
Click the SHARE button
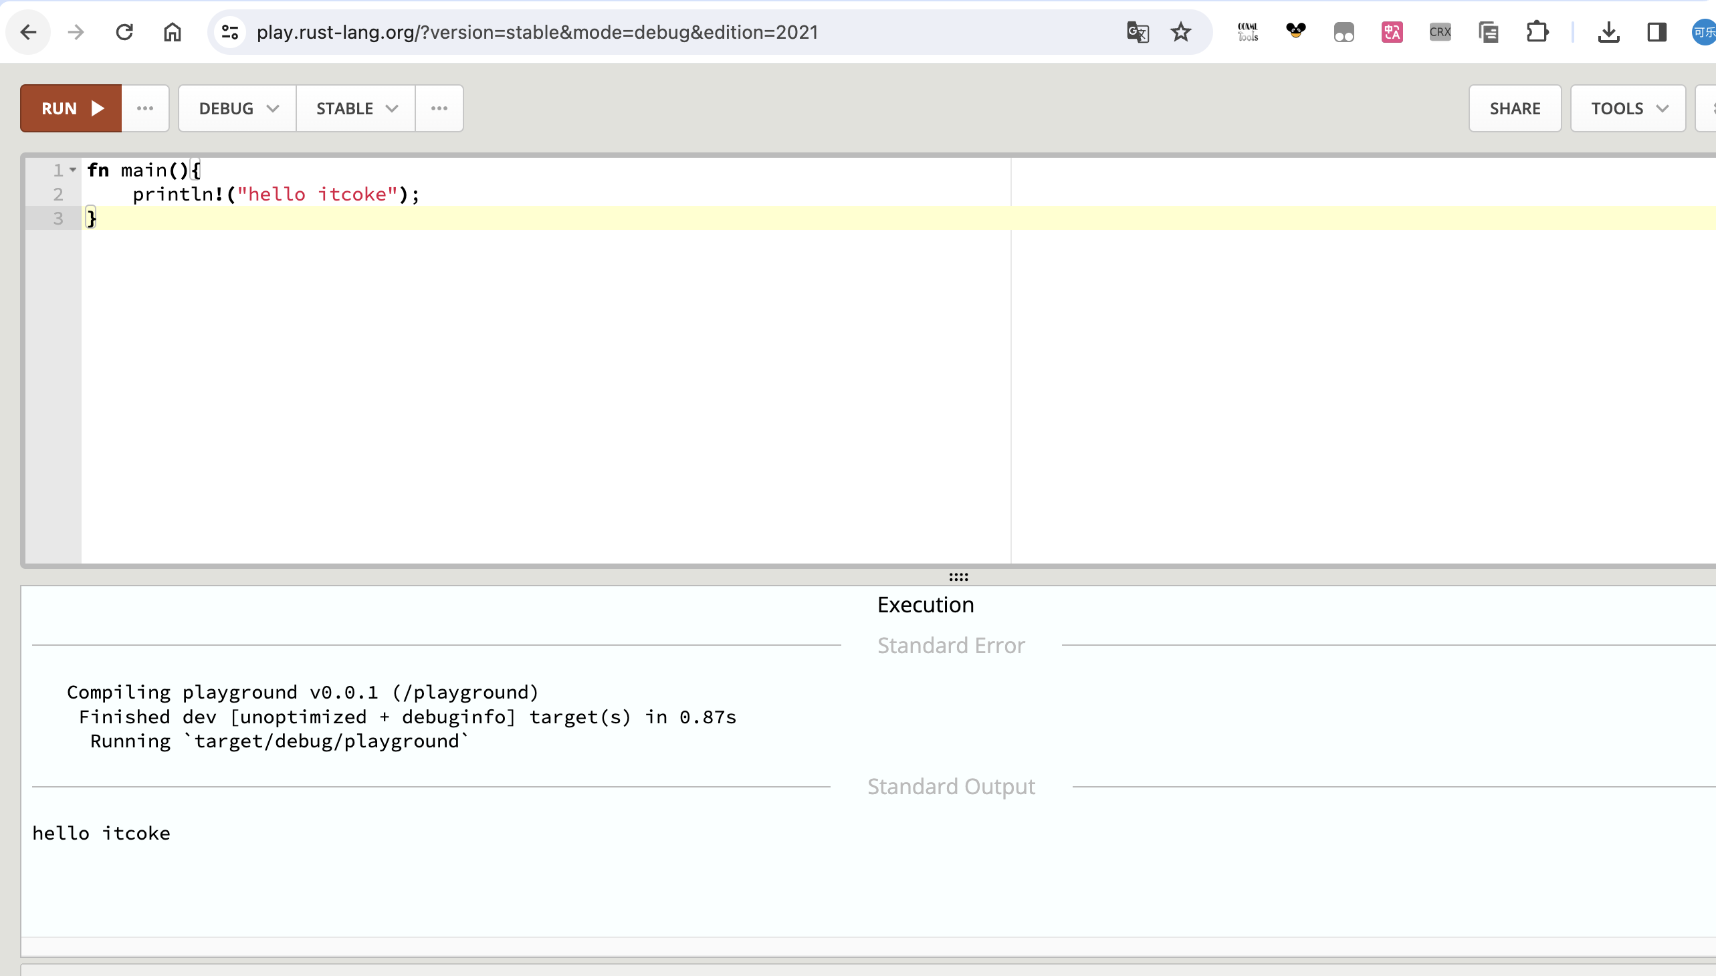point(1514,108)
